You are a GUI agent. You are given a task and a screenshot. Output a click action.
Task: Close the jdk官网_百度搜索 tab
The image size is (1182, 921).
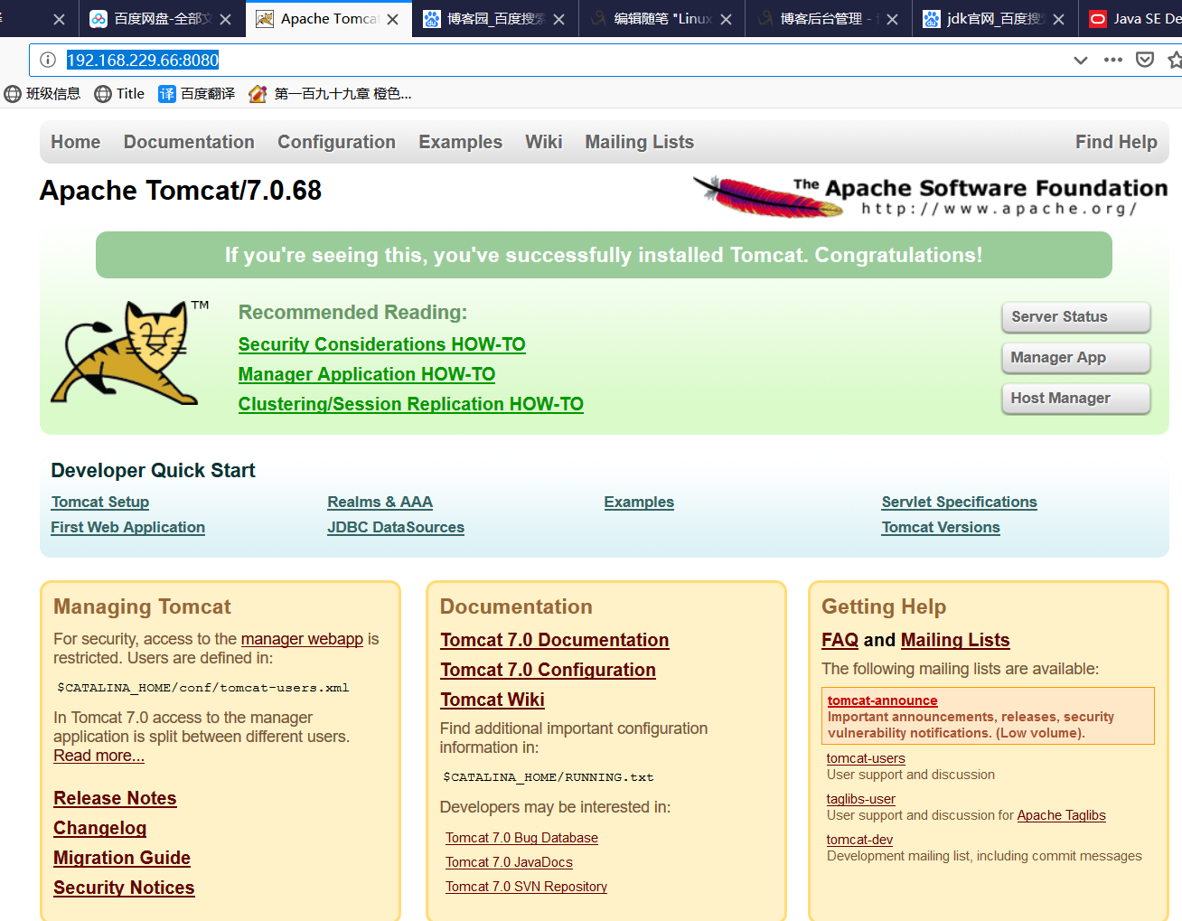pyautogui.click(x=1058, y=19)
